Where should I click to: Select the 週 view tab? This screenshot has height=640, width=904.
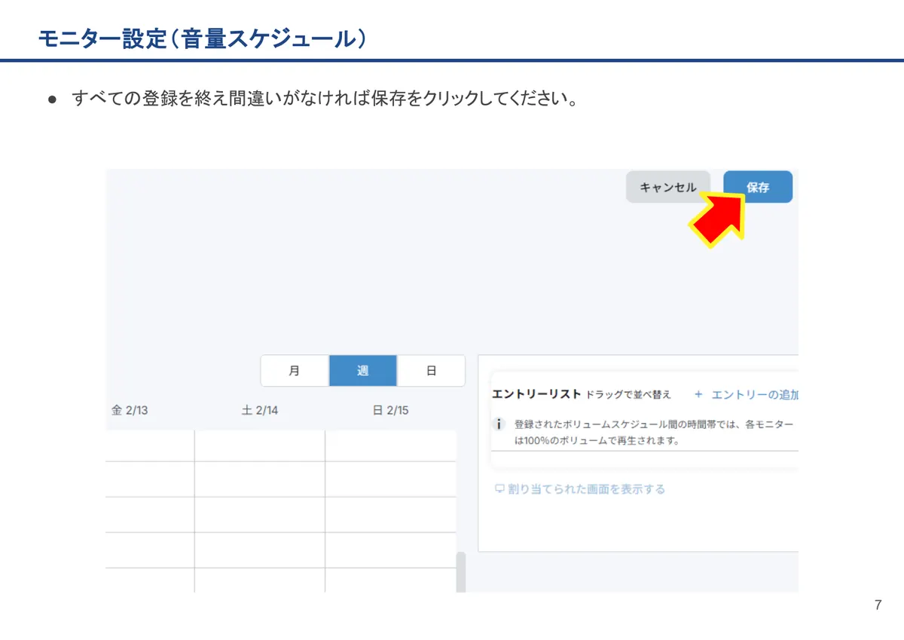point(363,371)
